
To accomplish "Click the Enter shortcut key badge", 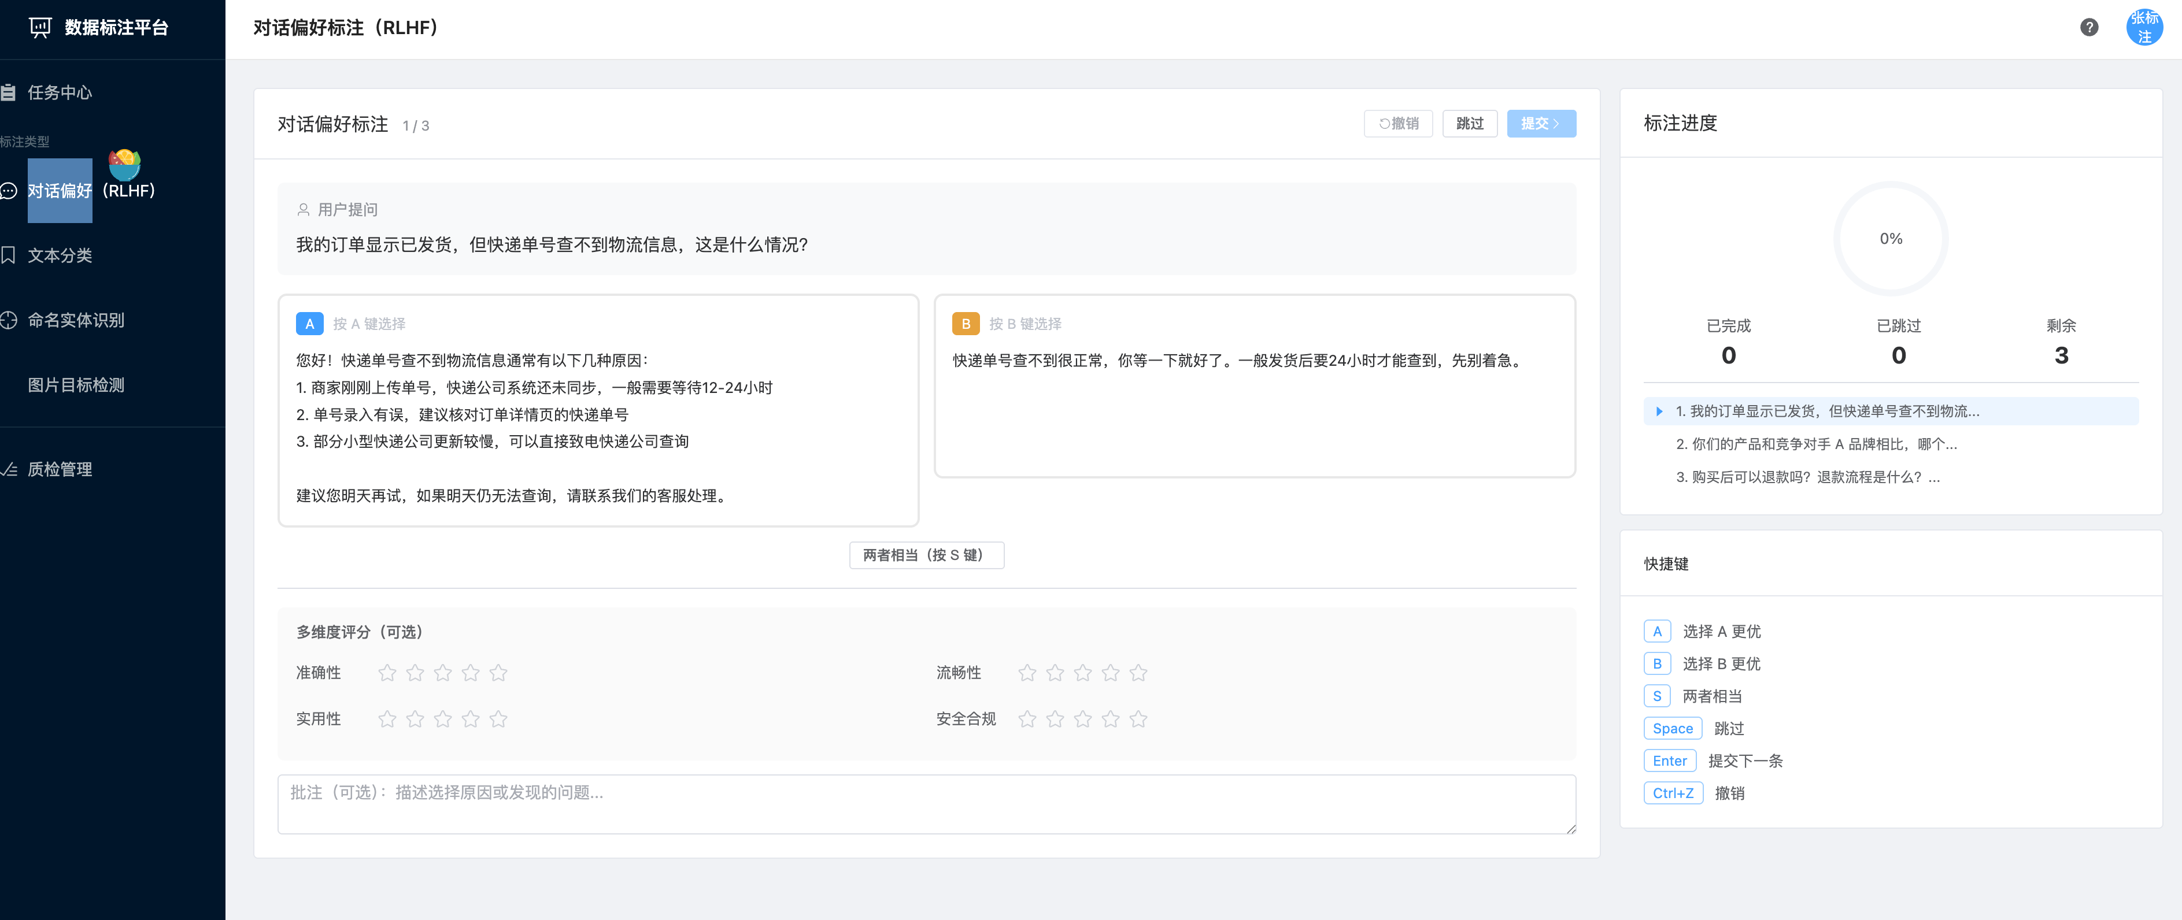I will click(1670, 761).
